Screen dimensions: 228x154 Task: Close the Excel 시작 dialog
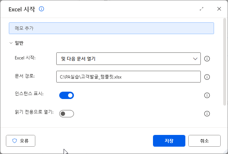click(x=219, y=9)
